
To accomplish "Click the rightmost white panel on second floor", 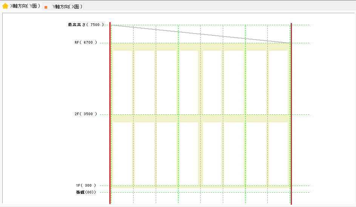I will click(x=278, y=82).
